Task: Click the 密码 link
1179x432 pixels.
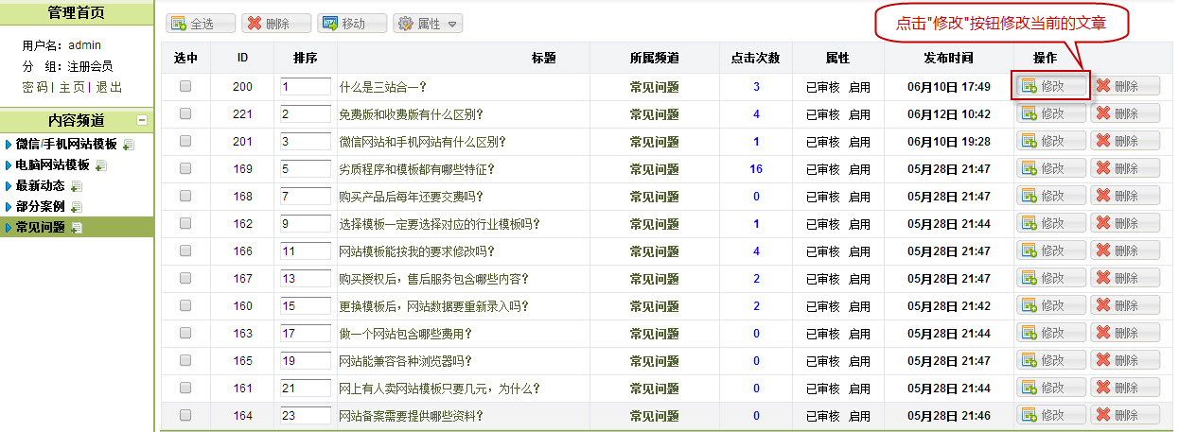Action: [34, 87]
